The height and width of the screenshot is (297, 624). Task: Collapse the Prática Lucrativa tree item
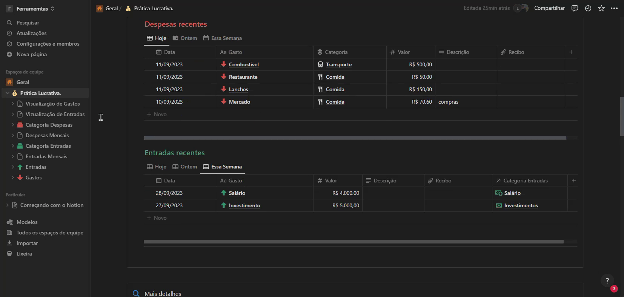tap(8, 93)
